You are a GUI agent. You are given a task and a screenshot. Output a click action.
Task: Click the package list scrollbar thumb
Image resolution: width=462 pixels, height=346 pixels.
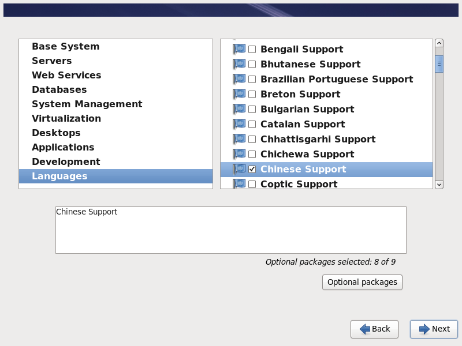pyautogui.click(x=439, y=63)
